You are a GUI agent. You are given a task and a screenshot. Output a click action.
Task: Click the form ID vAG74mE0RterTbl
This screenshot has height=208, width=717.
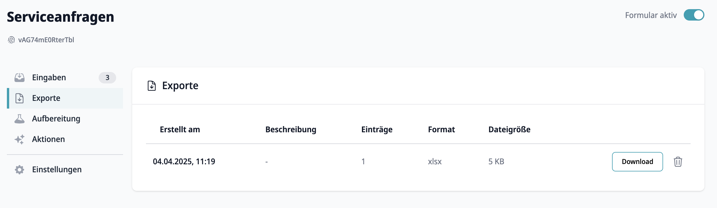tap(46, 40)
